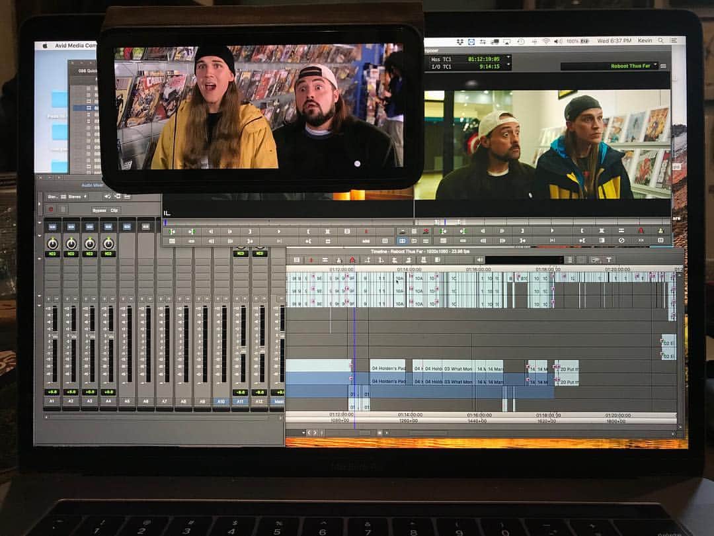Viewport: 714px width, 536px height.
Task: Toggle Bypass in the Audio Mixer
Action: coord(99,210)
